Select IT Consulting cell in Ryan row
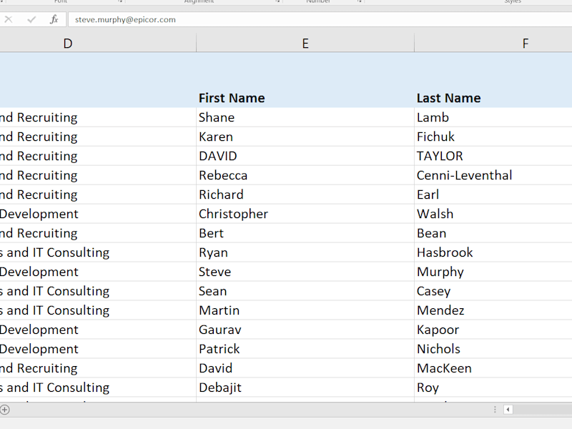 tap(98, 252)
